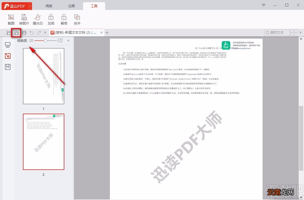
Task: Expand the search options dropdown at far right
Action: point(300,33)
